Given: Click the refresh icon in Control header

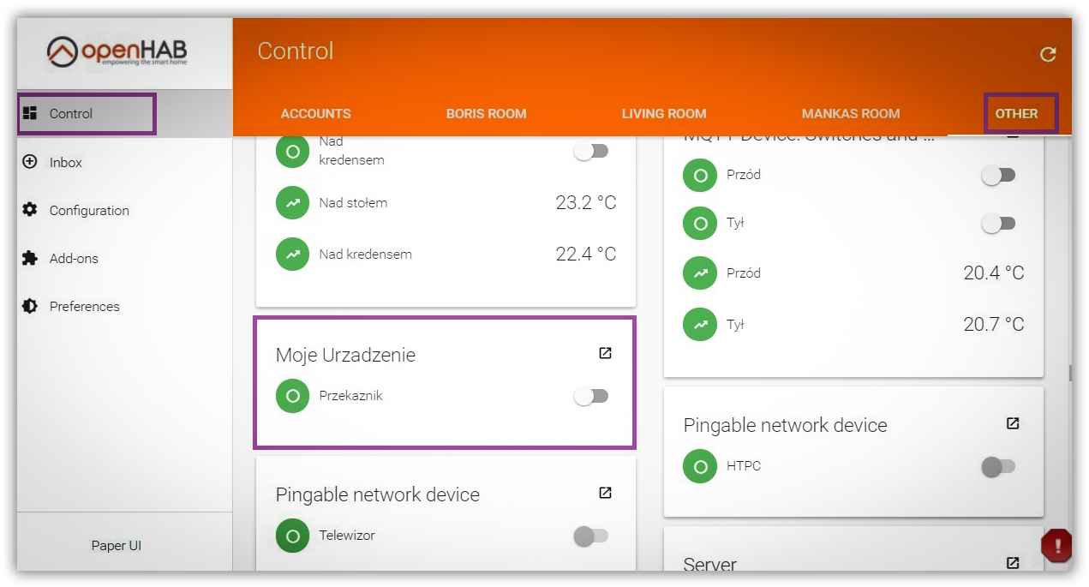Looking at the screenshot, I should [1047, 55].
